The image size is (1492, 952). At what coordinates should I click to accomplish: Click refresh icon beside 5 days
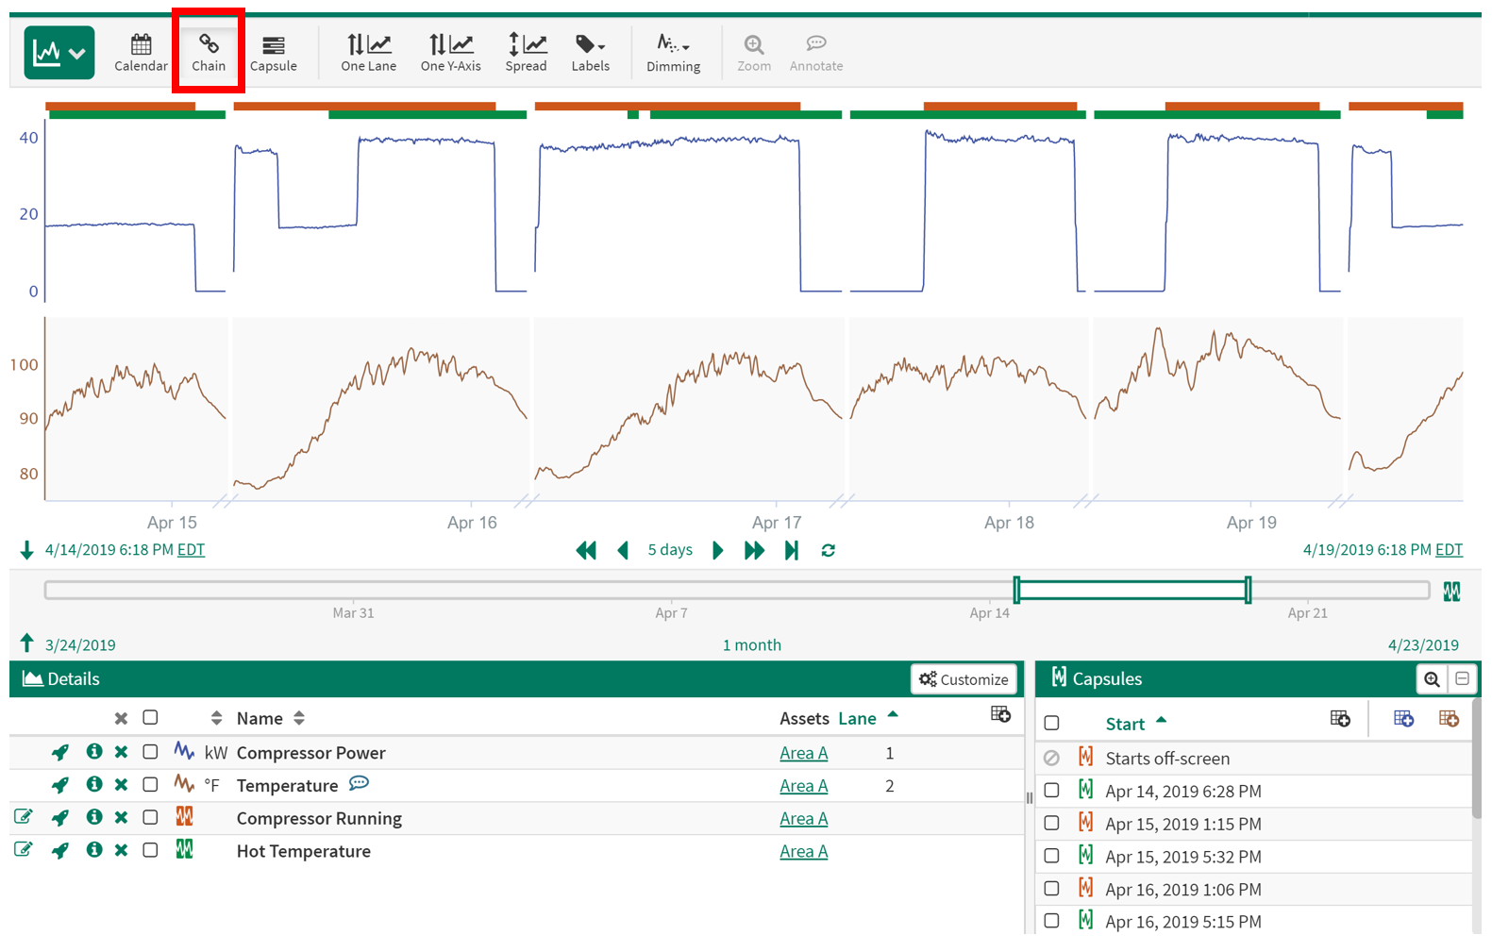click(x=828, y=550)
